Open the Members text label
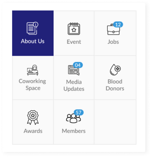This screenshot has width=151, height=157. 74,131
